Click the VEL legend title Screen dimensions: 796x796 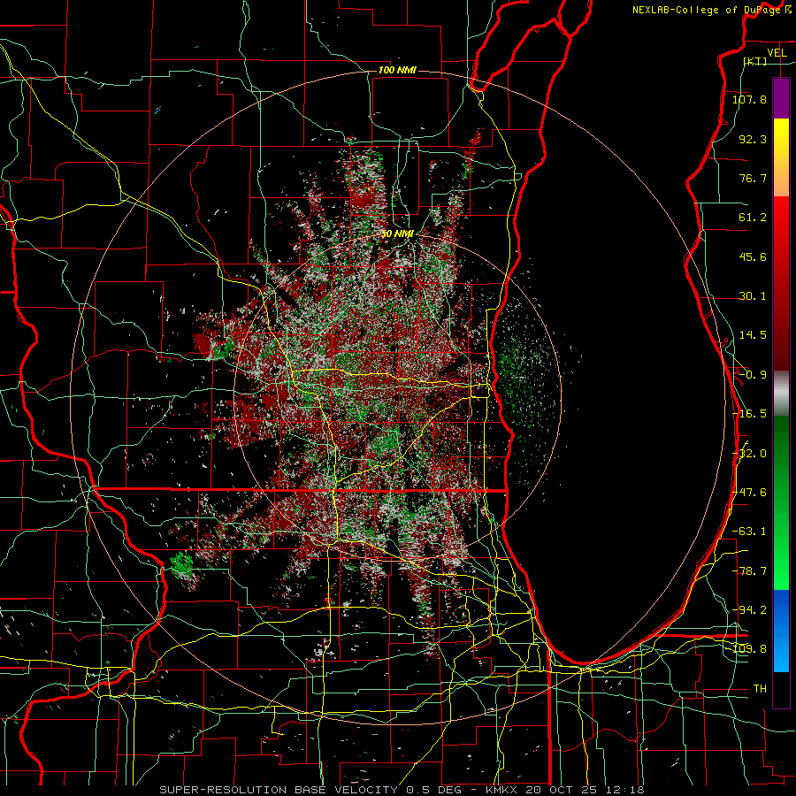pyautogui.click(x=777, y=53)
